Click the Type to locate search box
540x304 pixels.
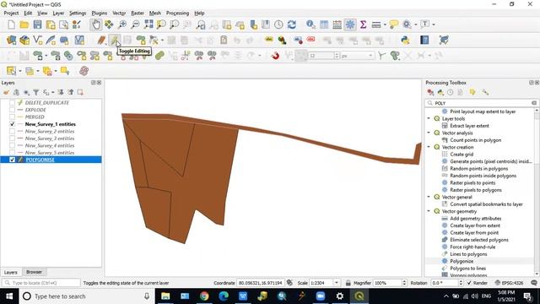(x=41, y=283)
